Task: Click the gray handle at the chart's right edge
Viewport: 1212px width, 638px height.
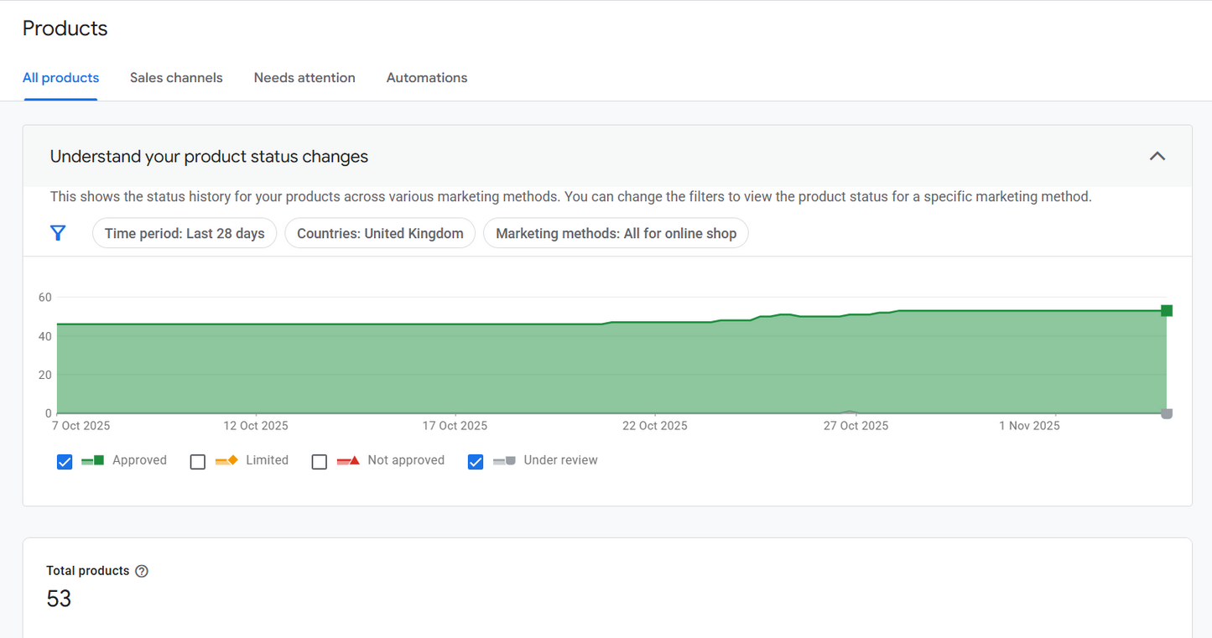Action: tap(1166, 412)
